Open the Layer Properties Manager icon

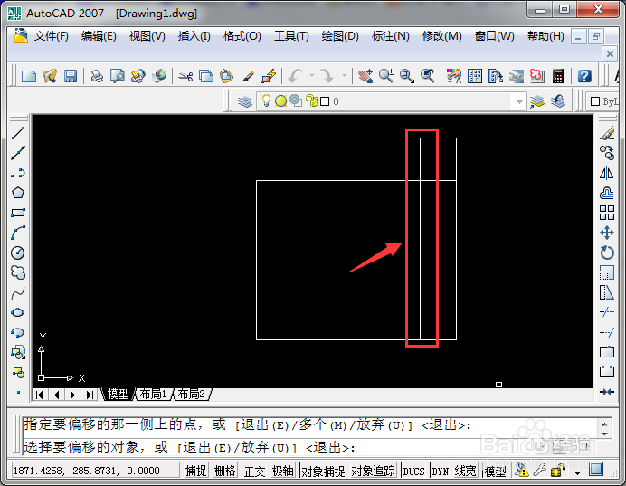tap(245, 101)
